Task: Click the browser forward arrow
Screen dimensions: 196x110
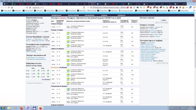Action: [x=5, y=8]
